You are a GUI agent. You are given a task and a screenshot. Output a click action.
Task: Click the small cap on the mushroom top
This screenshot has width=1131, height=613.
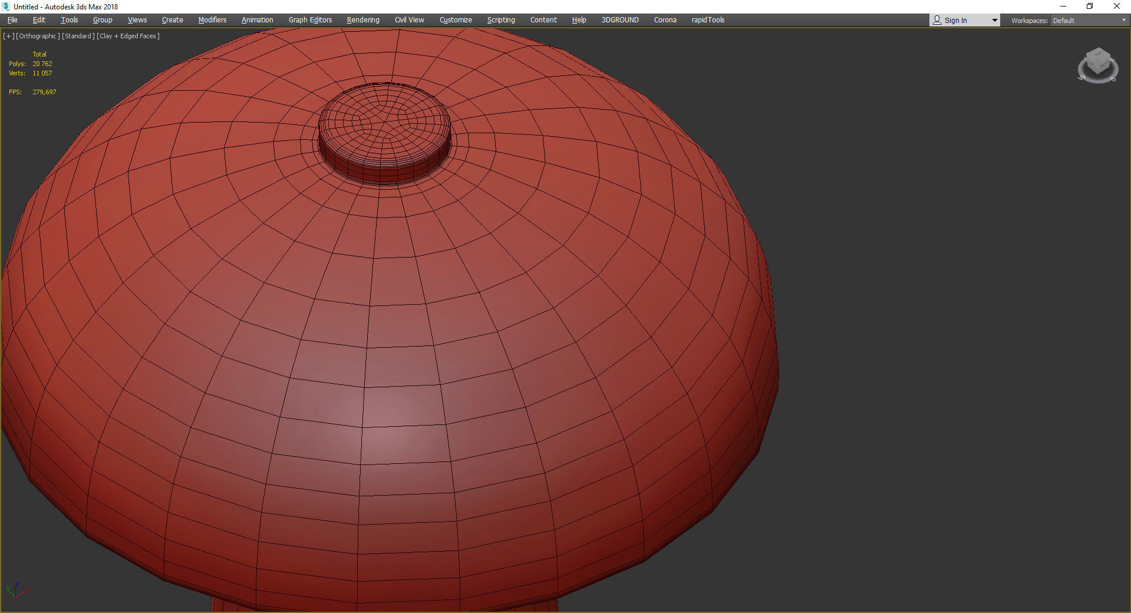(385, 133)
